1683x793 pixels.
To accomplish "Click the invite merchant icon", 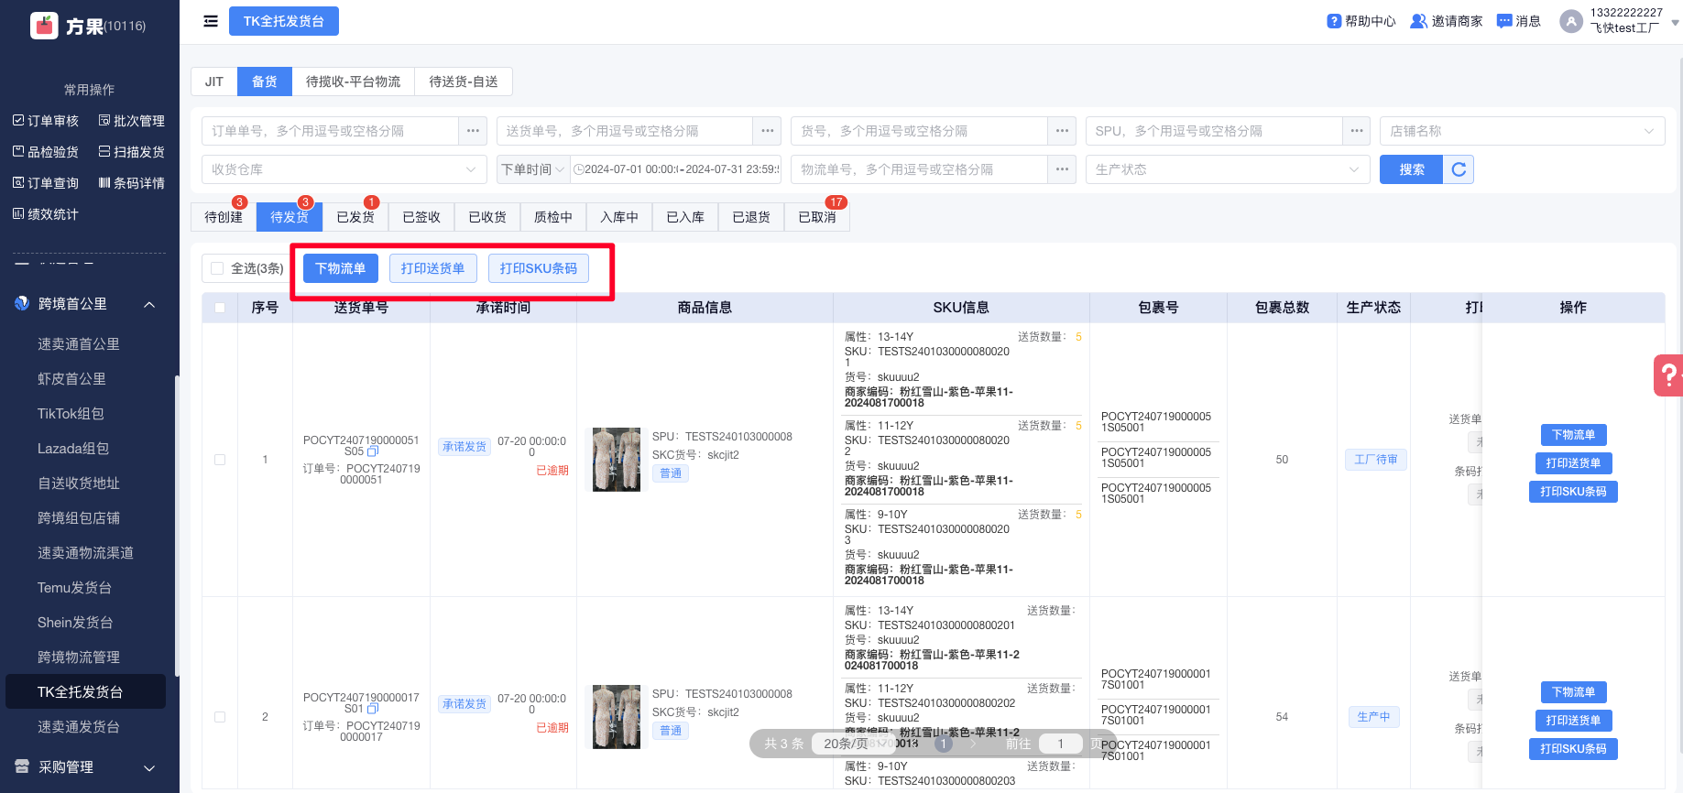I will (1418, 21).
